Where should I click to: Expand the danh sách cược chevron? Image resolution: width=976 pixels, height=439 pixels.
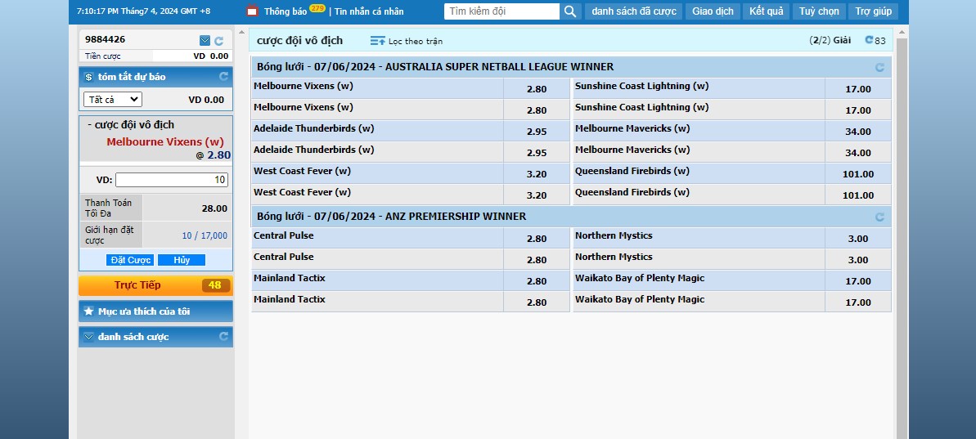88,337
